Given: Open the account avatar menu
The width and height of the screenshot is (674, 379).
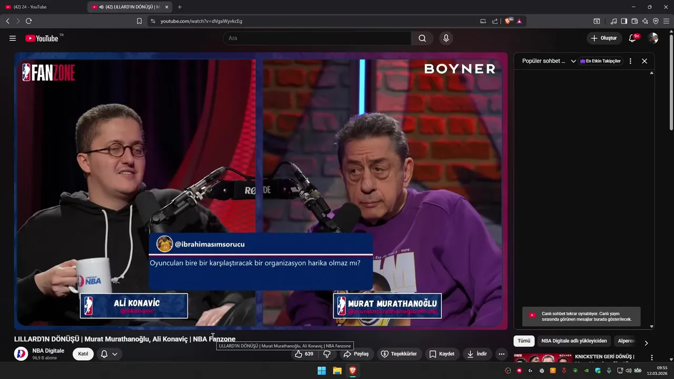Looking at the screenshot, I should point(653,38).
